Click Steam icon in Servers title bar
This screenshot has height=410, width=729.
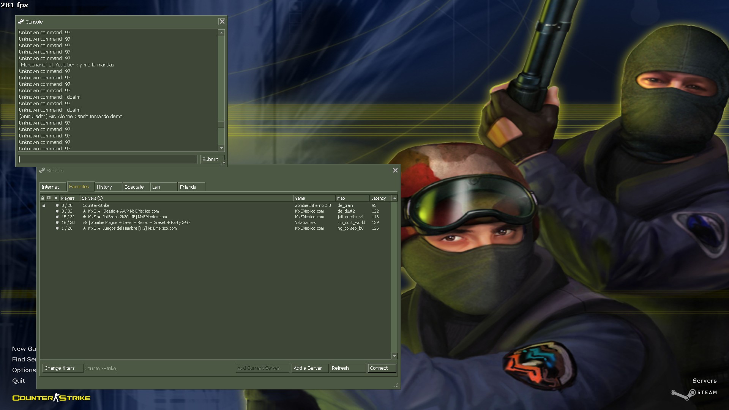click(42, 170)
